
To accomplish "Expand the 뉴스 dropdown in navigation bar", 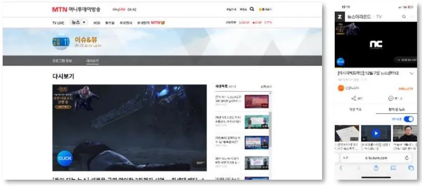I will click(79, 23).
